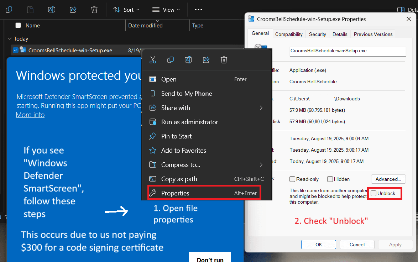Open the View dropdown
The width and height of the screenshot is (418, 262).
(x=166, y=10)
